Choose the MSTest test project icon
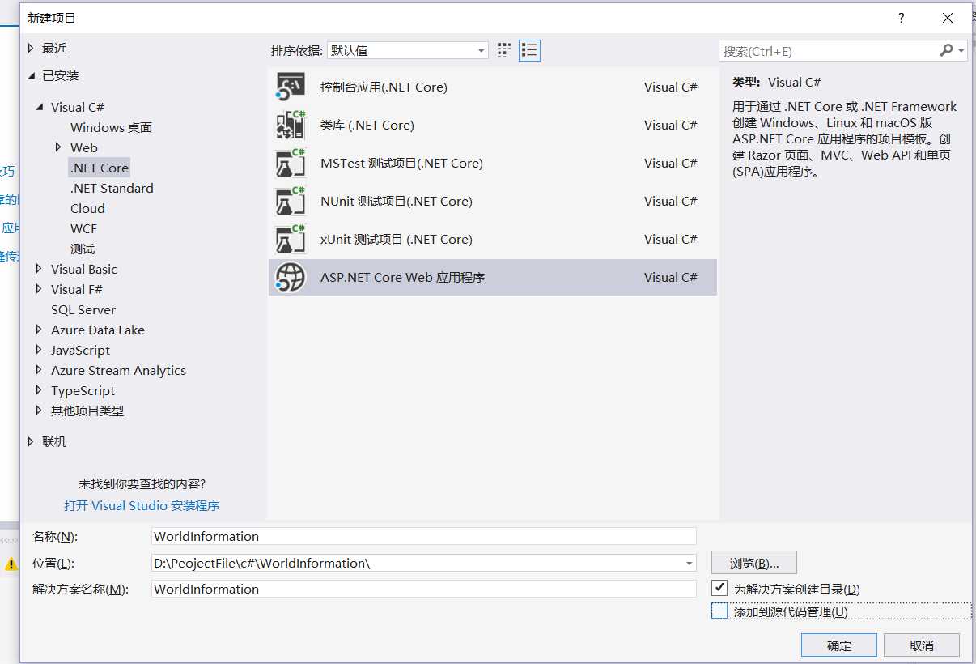976x664 pixels. pos(291,163)
